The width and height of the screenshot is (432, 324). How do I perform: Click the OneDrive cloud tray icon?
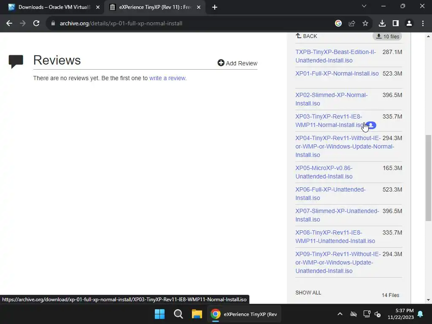click(354, 314)
